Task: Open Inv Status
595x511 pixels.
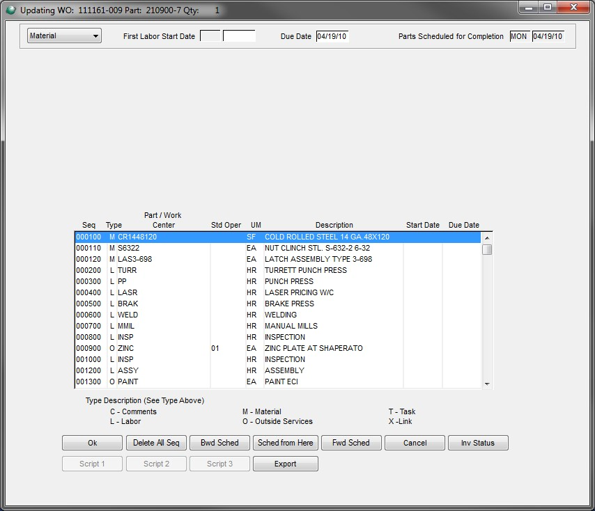Action: (x=478, y=443)
